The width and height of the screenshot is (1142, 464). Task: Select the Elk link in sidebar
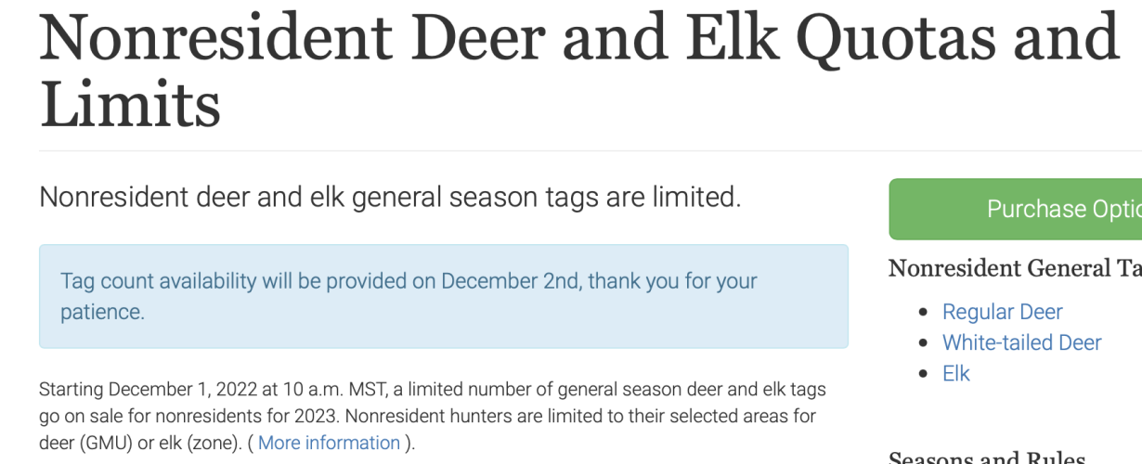(956, 373)
